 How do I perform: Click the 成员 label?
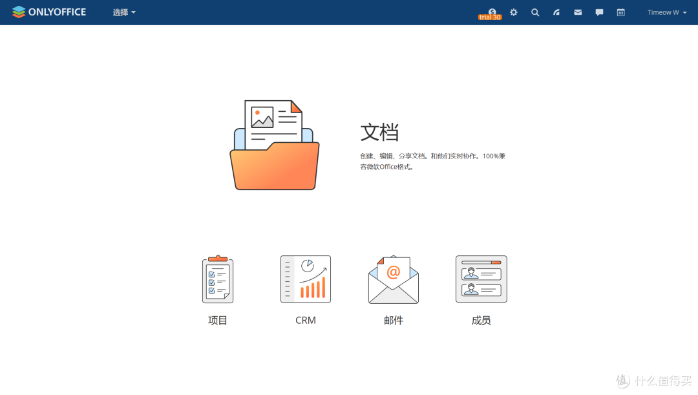pos(481,320)
